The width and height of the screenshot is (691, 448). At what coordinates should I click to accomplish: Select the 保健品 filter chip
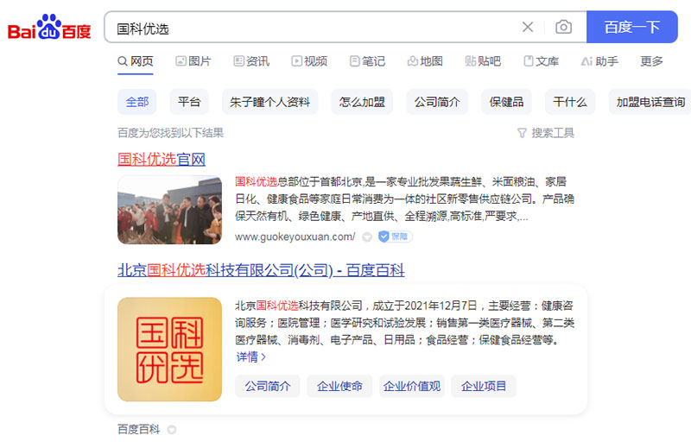click(506, 102)
